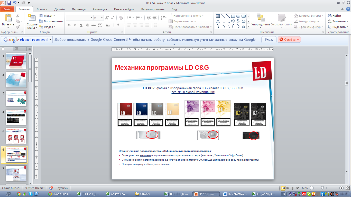Click the zoom out minus button
This screenshot has height=197, width=351.
click(311, 188)
